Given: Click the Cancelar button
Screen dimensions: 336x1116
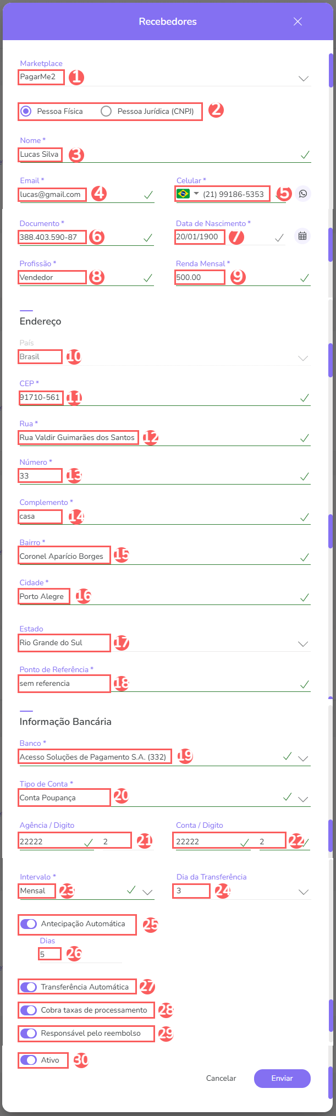Looking at the screenshot, I should point(221,1078).
